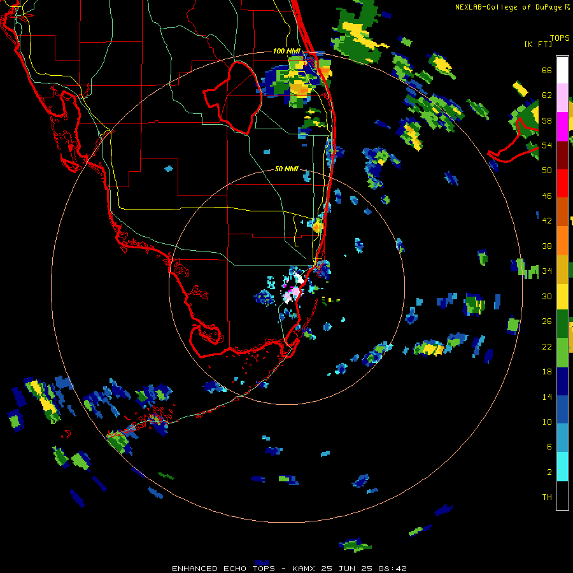
Task: Click the 22 value on the scale
Action: (547, 346)
